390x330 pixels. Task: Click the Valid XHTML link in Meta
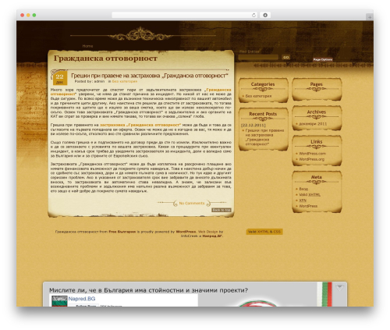point(310,194)
